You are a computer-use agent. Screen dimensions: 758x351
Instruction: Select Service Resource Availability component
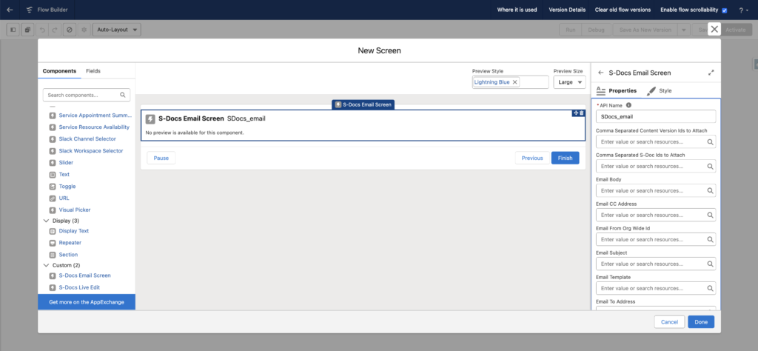pyautogui.click(x=94, y=127)
